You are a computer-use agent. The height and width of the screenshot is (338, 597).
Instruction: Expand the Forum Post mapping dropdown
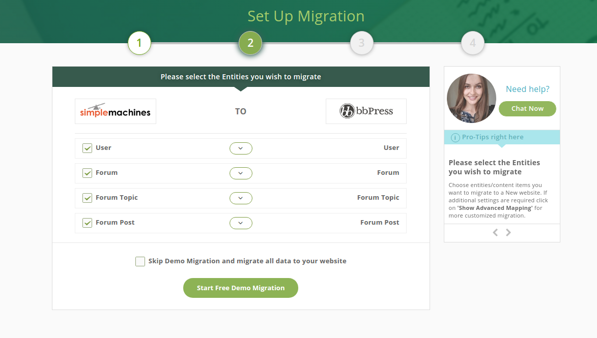(x=241, y=223)
